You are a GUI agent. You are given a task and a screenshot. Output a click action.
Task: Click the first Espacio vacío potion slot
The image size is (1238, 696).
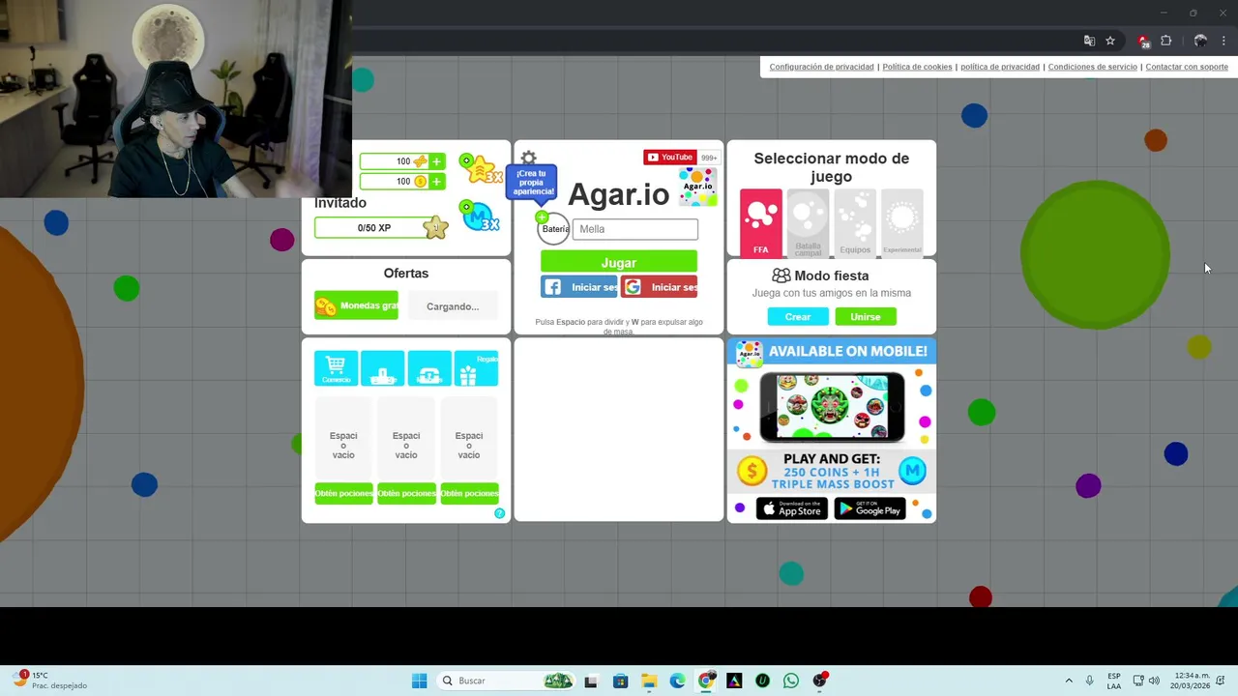[x=343, y=439]
